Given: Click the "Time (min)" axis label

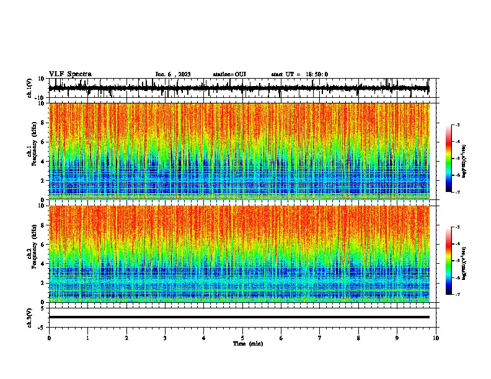Looking at the screenshot, I should pyautogui.click(x=248, y=344).
